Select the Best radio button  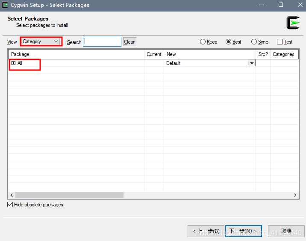(228, 42)
